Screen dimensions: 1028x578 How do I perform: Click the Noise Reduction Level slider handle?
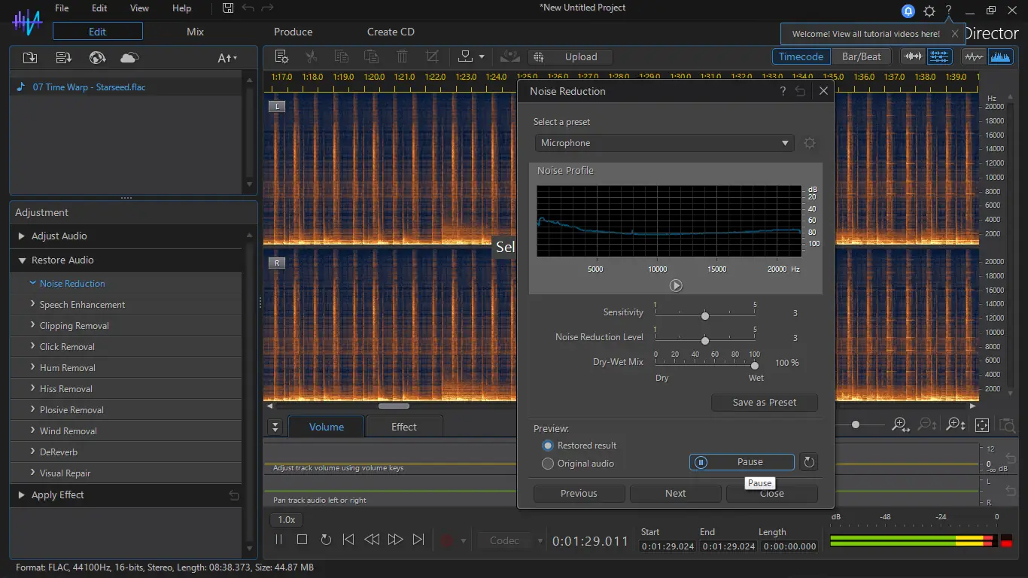pos(704,341)
